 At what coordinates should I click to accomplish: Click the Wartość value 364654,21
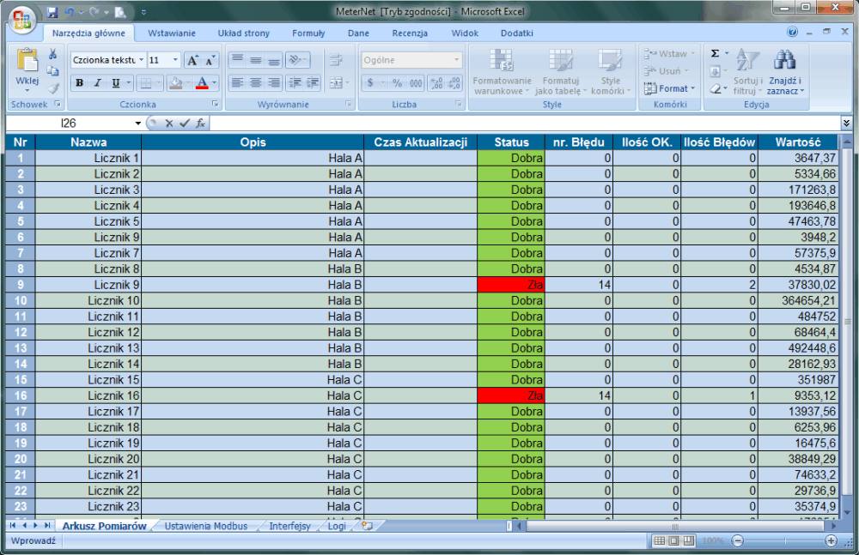pos(798,300)
